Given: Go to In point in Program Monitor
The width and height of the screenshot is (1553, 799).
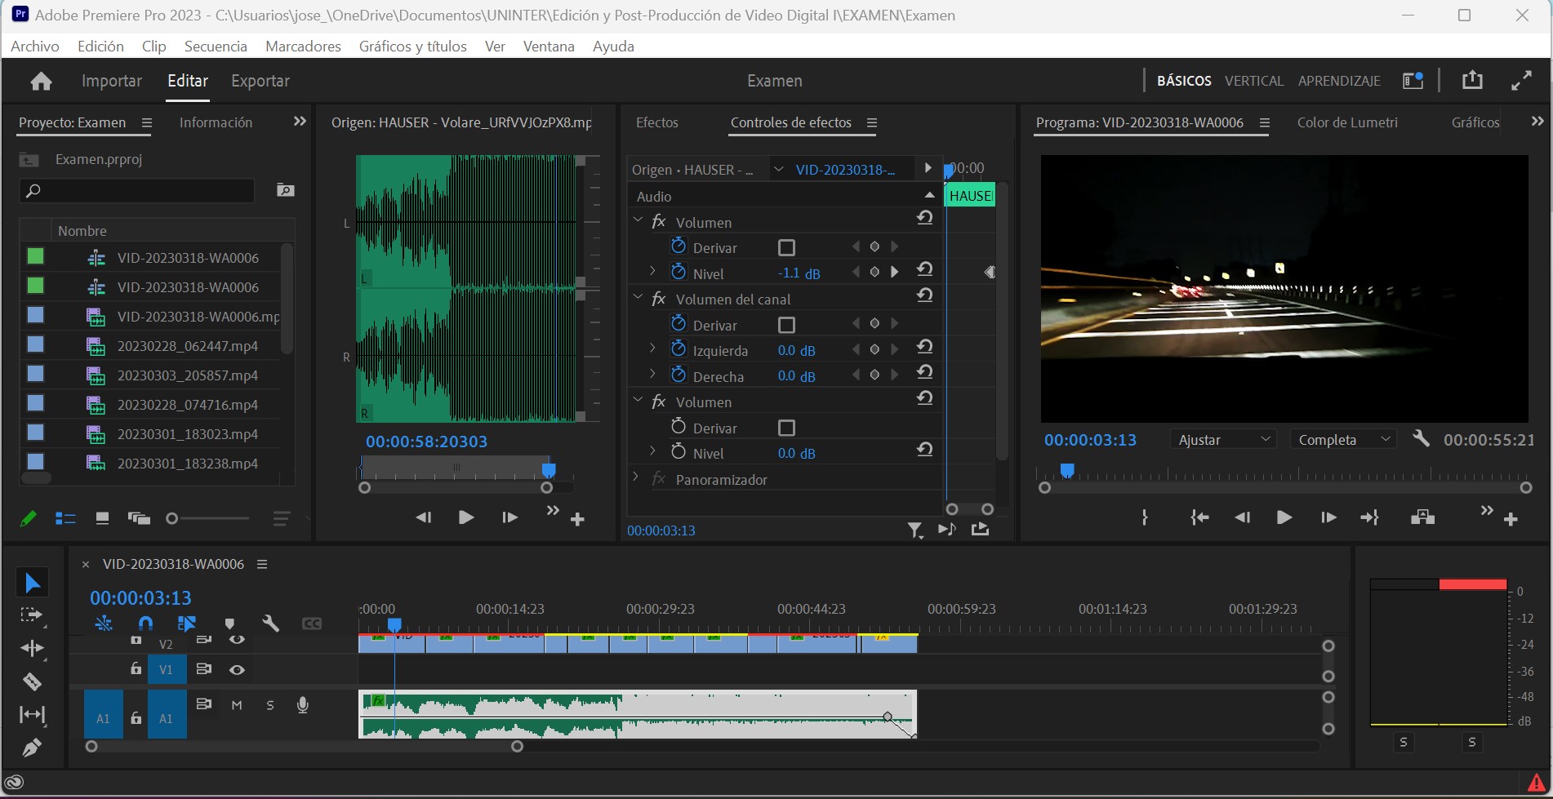Looking at the screenshot, I should (x=1199, y=517).
